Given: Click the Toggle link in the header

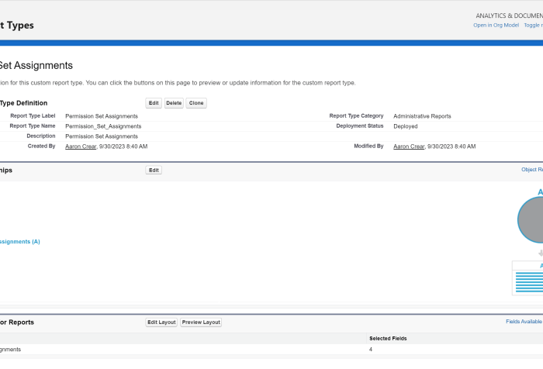Looking at the screenshot, I should point(533,25).
